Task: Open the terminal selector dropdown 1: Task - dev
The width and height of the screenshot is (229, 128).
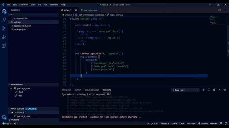Action: (185, 90)
